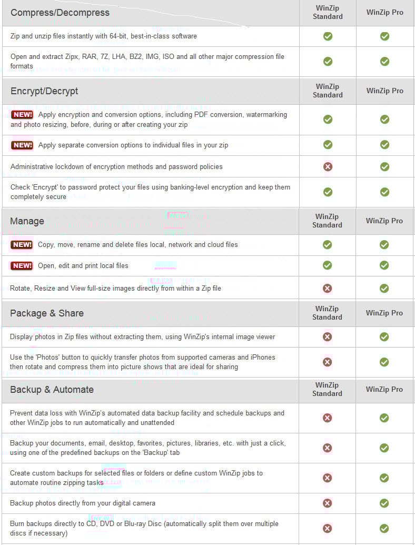Image resolution: width=415 pixels, height=545 pixels.
Task: Click the Package & Share section header
Action: 46,313
